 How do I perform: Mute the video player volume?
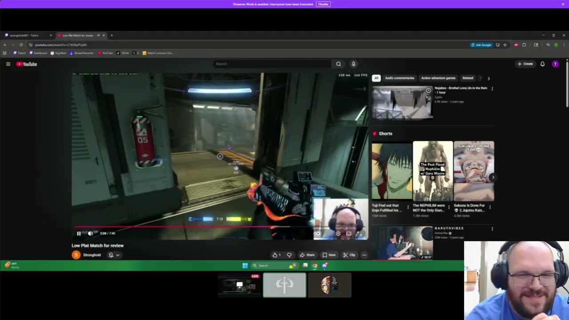click(90, 233)
